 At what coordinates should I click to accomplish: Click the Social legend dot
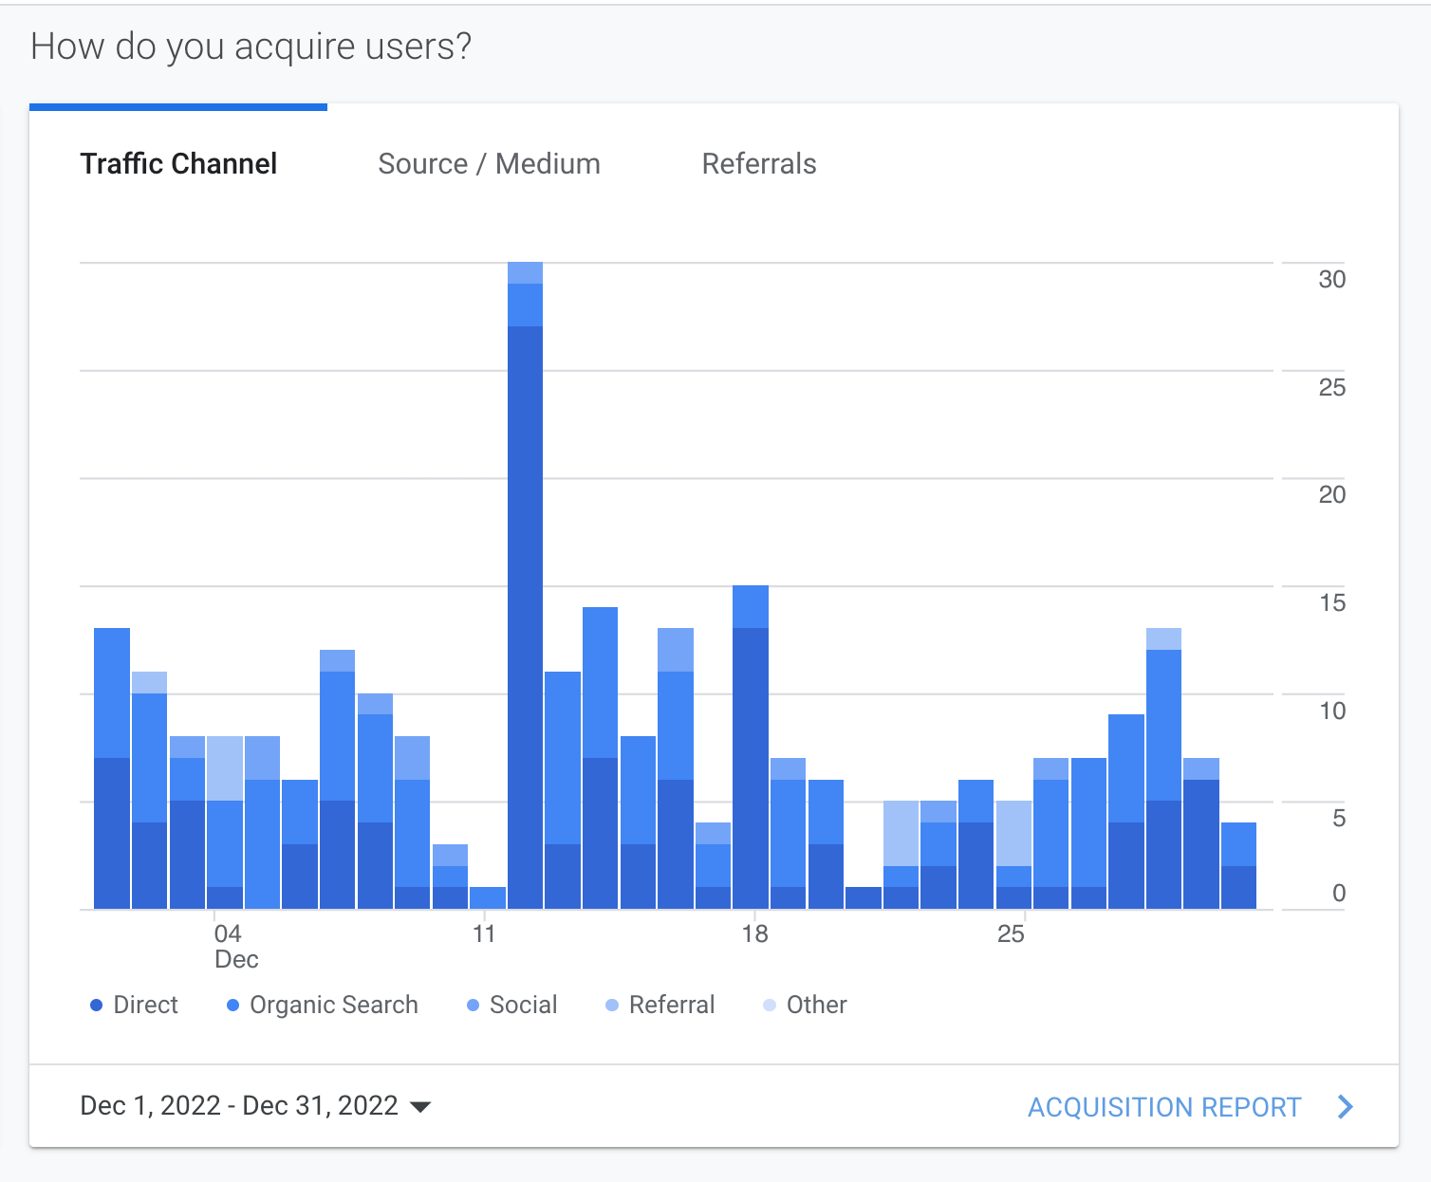[x=473, y=1006]
